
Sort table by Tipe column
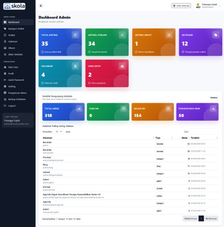coord(164,138)
